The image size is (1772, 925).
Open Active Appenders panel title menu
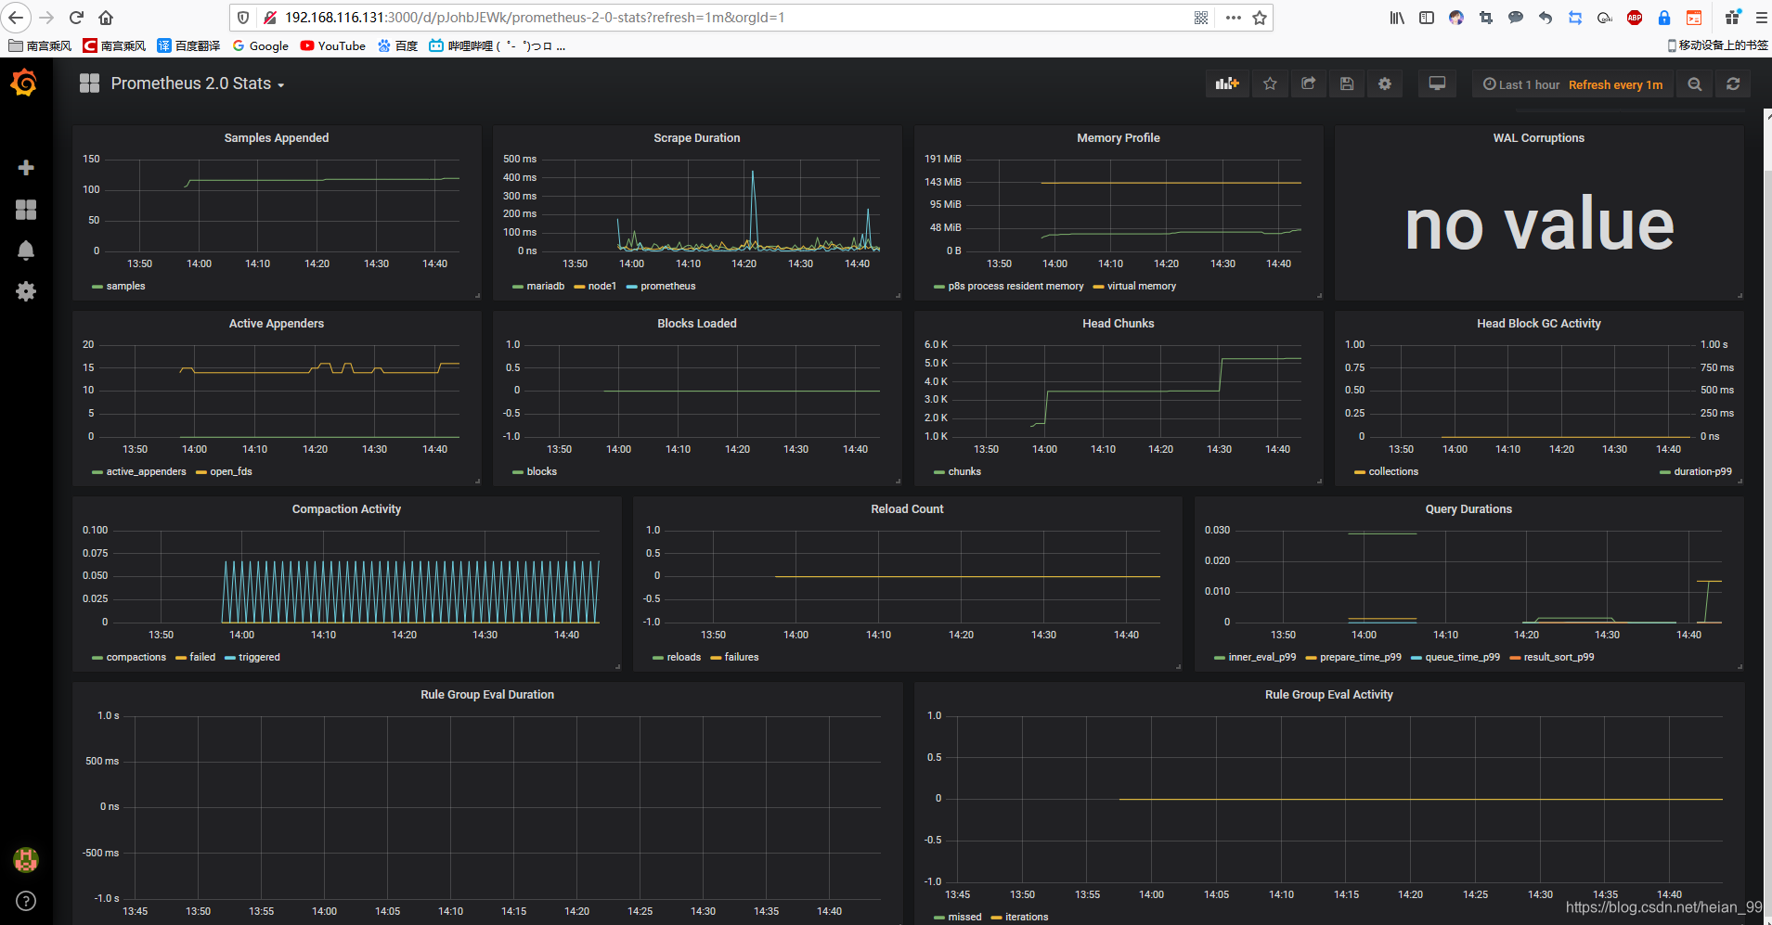(277, 323)
